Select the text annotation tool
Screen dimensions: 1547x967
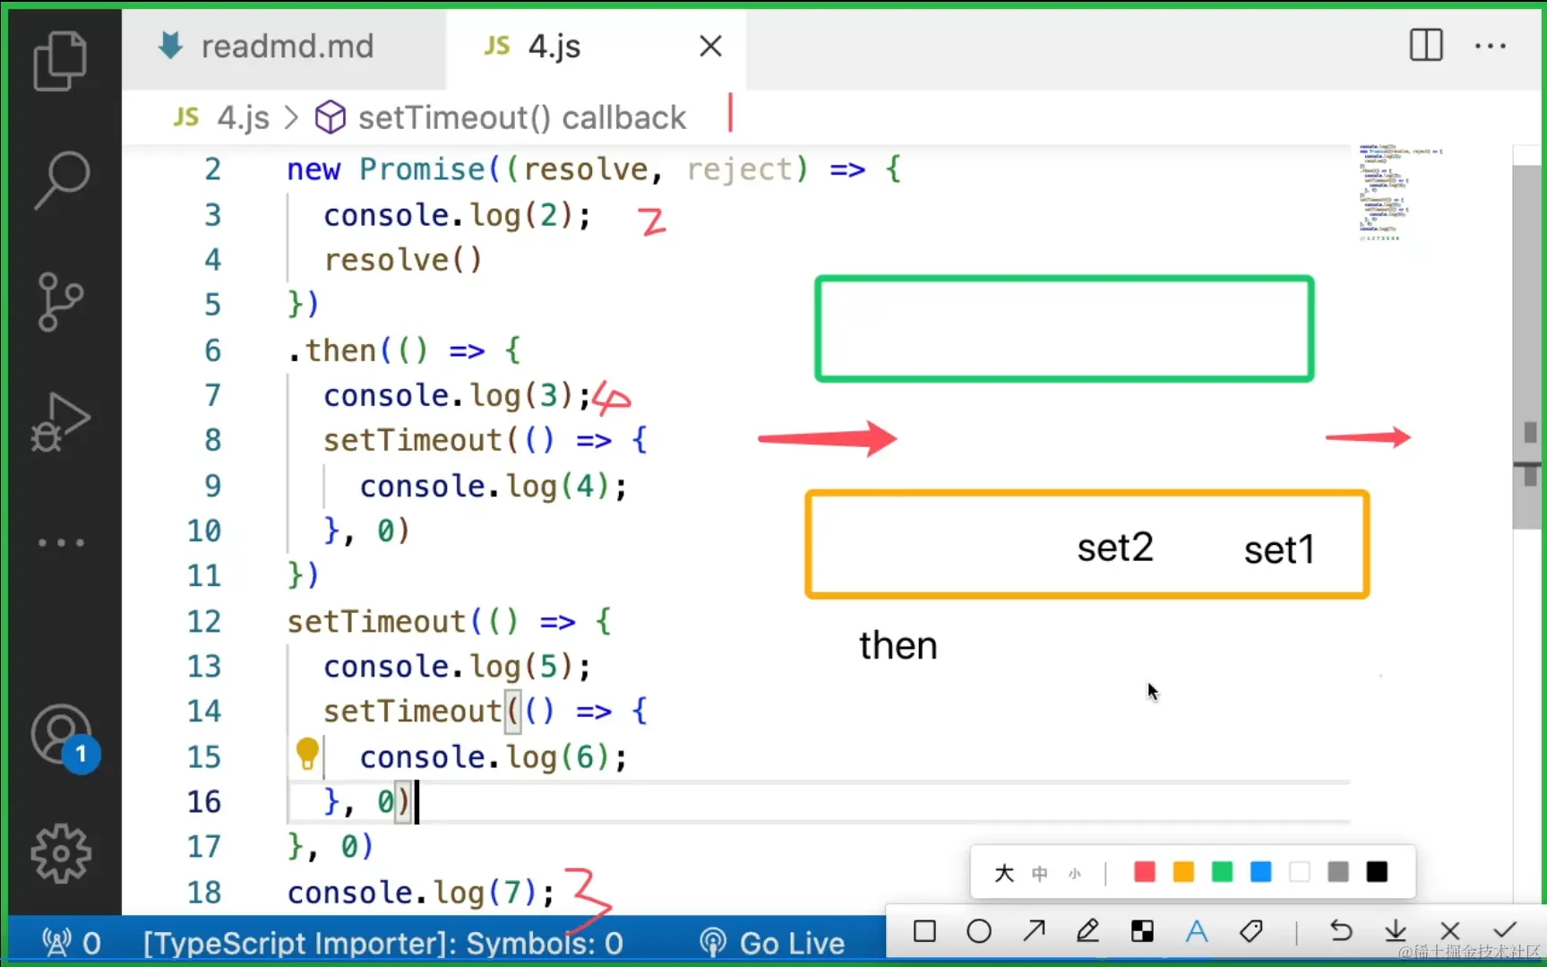(x=1197, y=931)
